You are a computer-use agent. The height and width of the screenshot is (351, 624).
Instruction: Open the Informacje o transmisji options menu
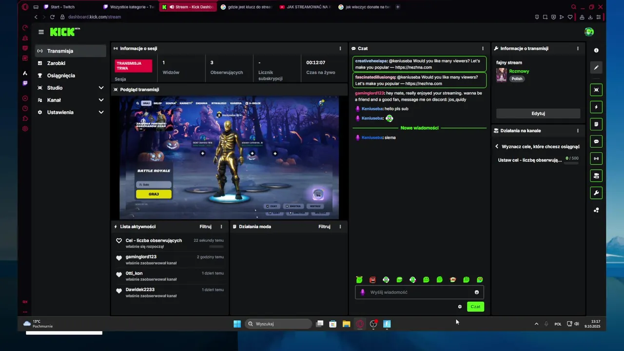[x=578, y=48]
